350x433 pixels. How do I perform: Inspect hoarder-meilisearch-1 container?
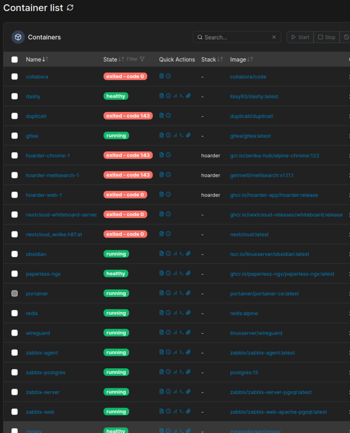(x=168, y=175)
